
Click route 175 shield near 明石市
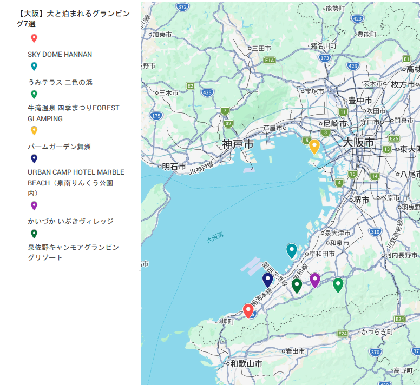(156, 116)
